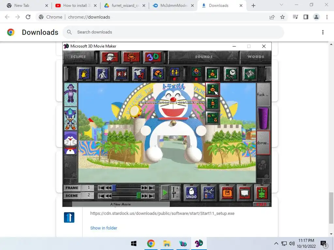Go to previous scene button

(x=108, y=196)
